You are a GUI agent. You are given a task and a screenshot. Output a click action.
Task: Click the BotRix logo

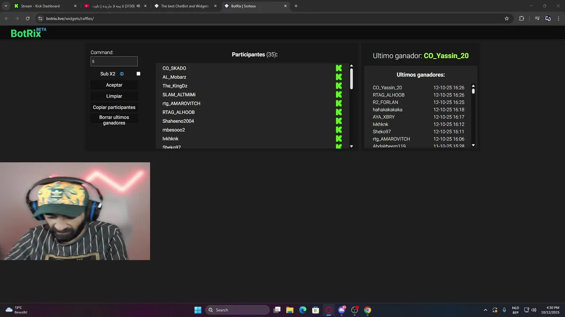(28, 33)
